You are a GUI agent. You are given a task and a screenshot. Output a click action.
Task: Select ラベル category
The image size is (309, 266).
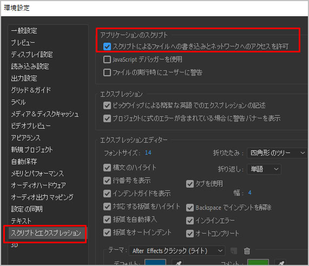18,102
